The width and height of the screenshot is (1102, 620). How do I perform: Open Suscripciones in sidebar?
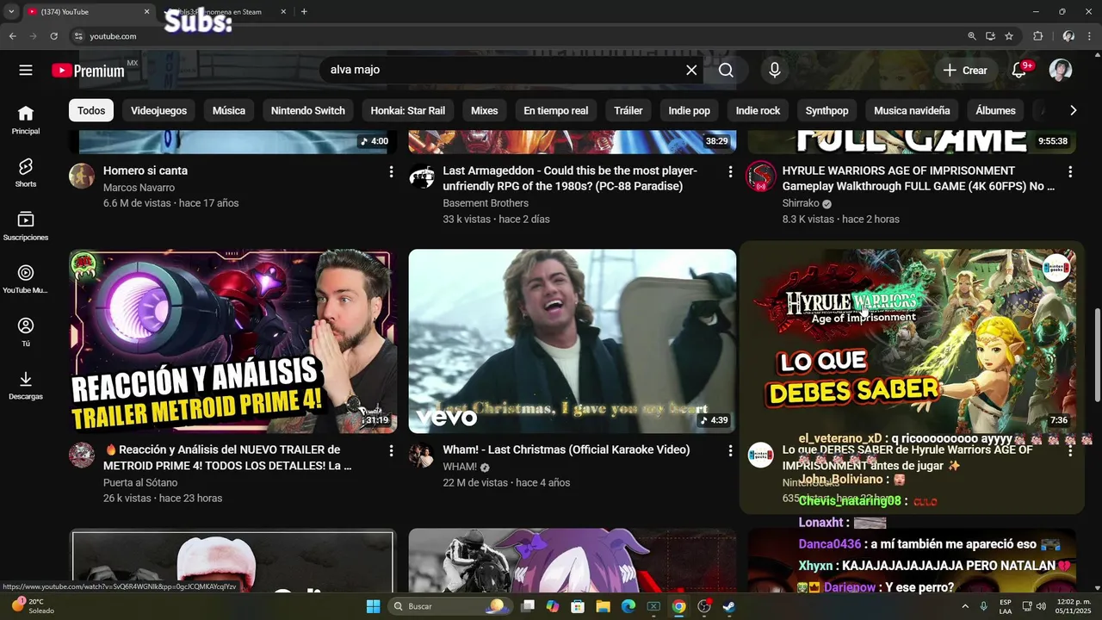point(26,226)
